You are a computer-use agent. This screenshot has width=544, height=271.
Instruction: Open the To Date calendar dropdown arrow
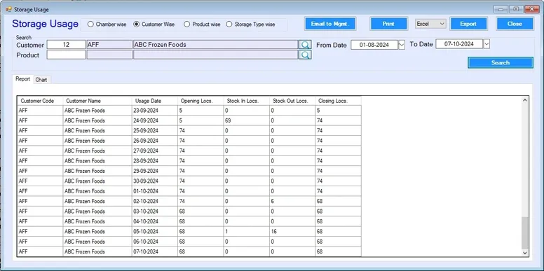487,44
